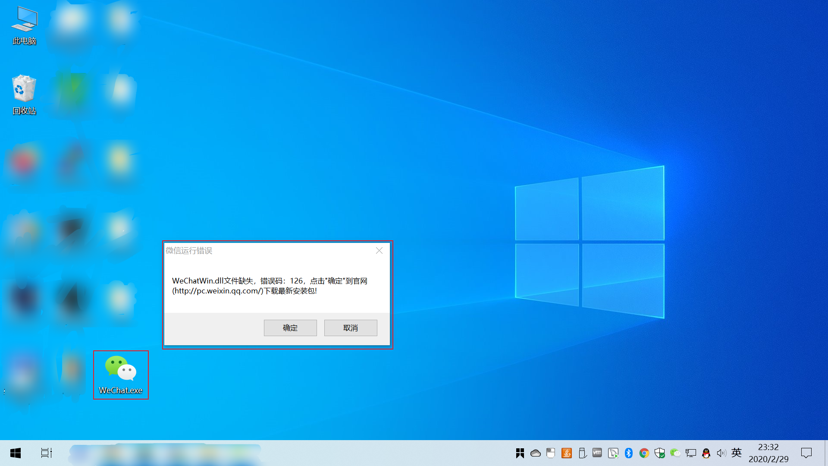Click the black flag-shaped tray icon
Image resolution: width=828 pixels, height=466 pixels.
(x=520, y=453)
